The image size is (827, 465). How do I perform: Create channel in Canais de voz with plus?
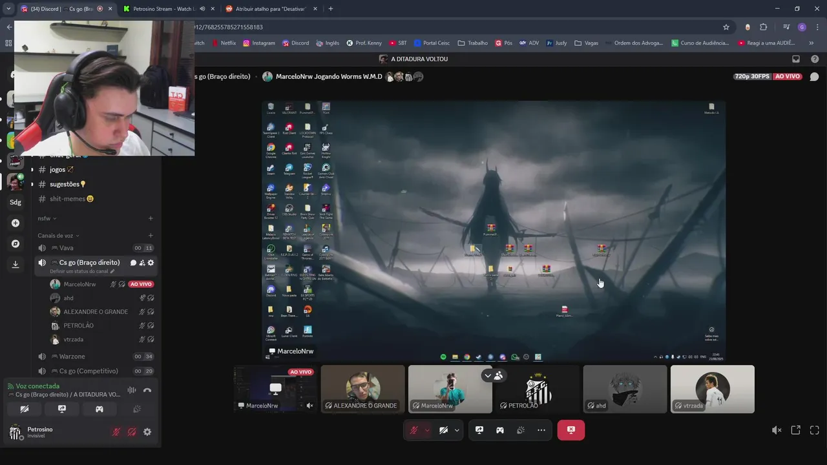coord(151,236)
